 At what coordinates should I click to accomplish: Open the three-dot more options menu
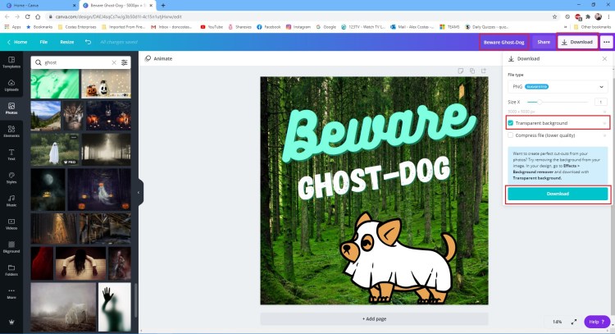click(x=606, y=42)
